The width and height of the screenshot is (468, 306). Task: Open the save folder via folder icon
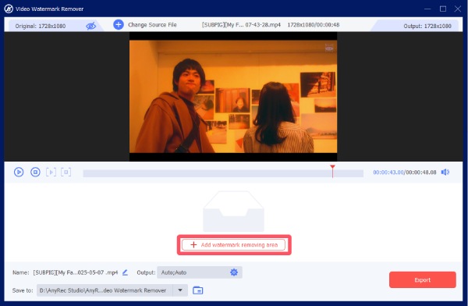198,290
